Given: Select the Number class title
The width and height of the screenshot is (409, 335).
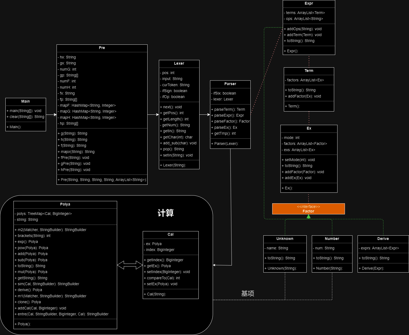Looking at the screenshot, I should point(332,239).
